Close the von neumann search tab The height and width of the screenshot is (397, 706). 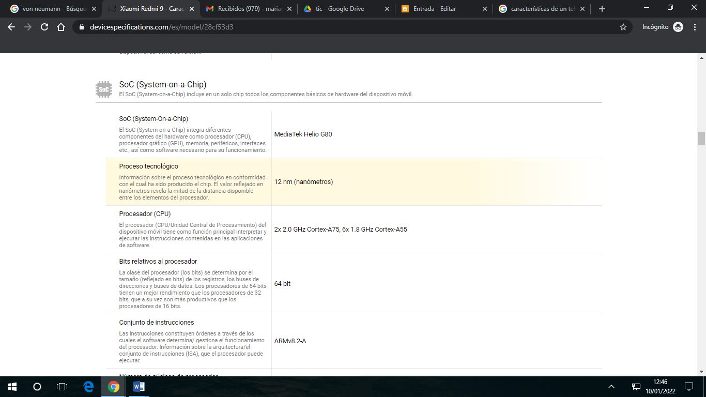click(x=94, y=9)
